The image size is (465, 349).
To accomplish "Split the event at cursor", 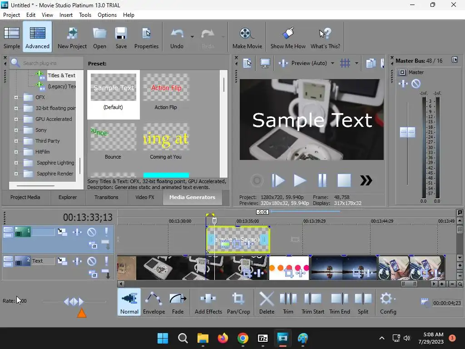I will tap(363, 302).
